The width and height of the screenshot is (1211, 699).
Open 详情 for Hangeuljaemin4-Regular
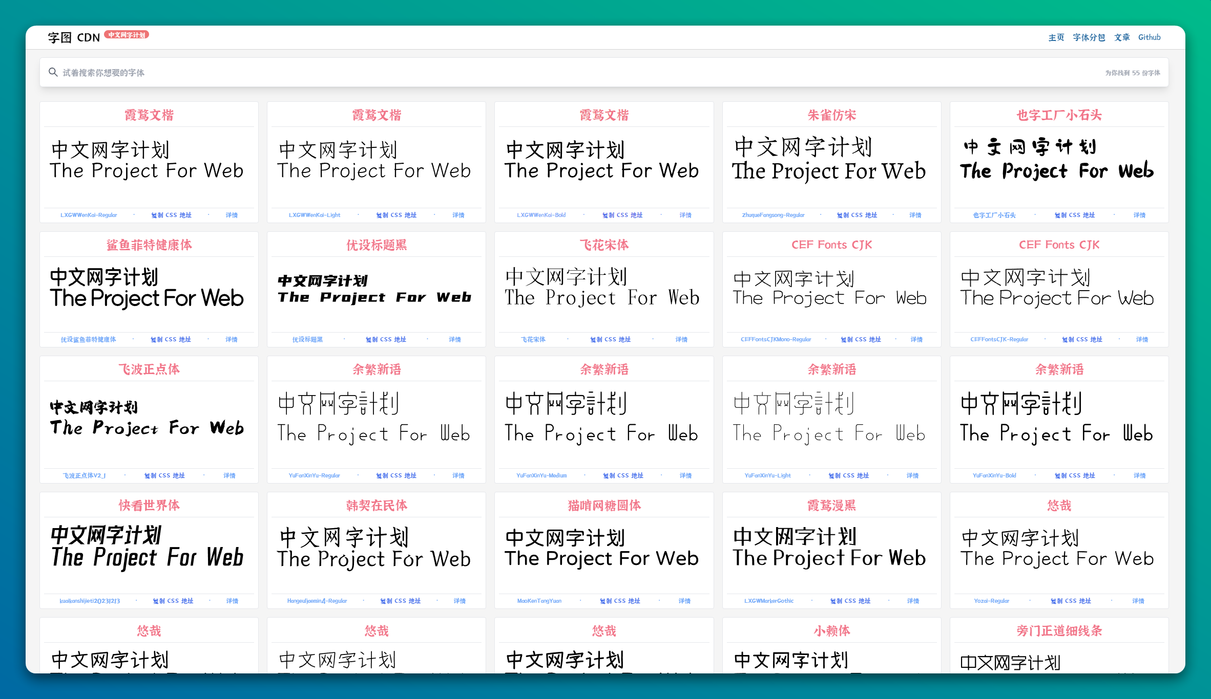coord(460,601)
